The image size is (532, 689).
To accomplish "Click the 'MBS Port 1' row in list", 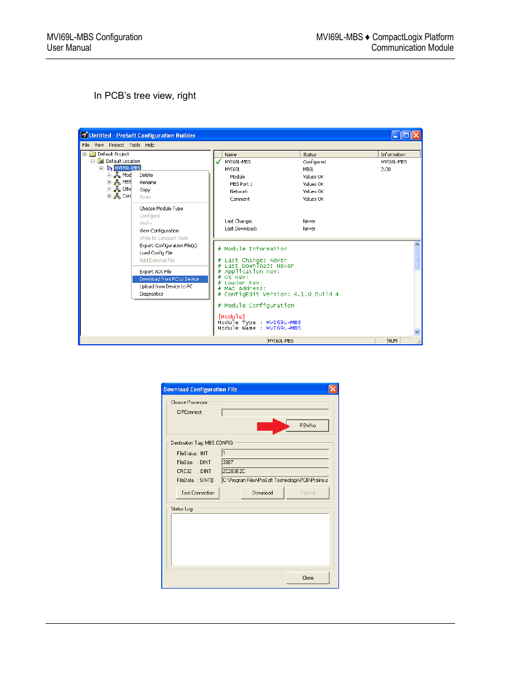I will tap(241, 184).
